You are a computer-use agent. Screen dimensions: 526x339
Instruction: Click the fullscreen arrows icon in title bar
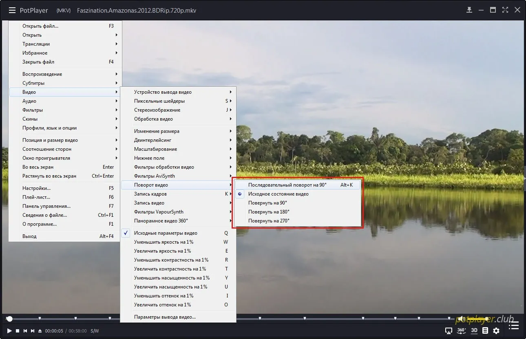tap(505, 10)
